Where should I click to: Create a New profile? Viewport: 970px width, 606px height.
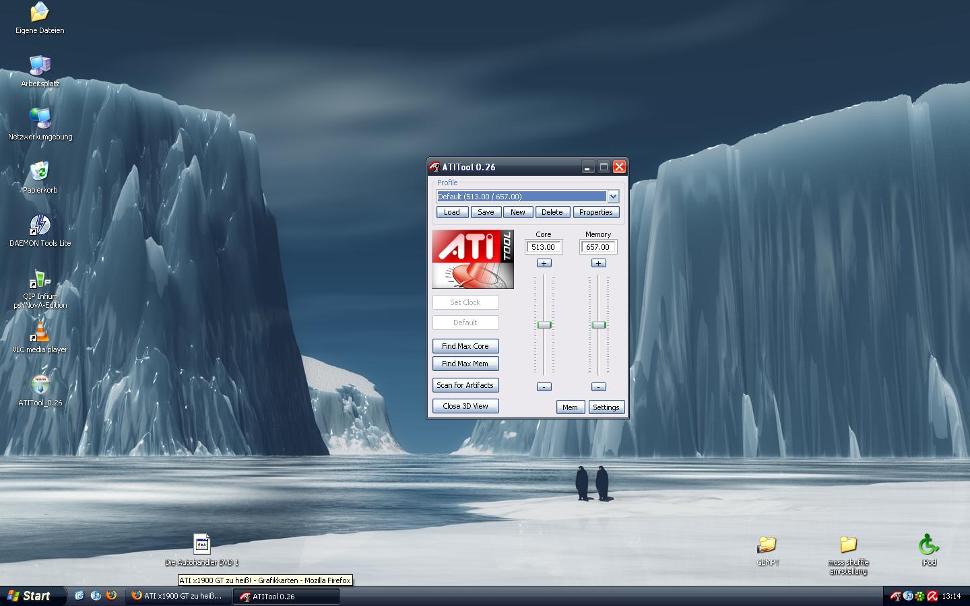(x=518, y=212)
